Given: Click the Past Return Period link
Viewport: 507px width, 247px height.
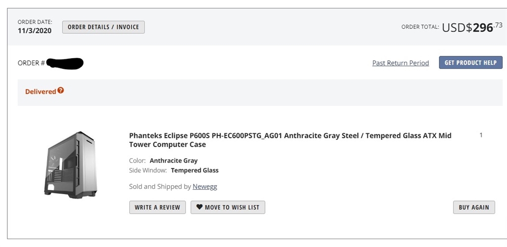Looking at the screenshot, I should point(401,63).
